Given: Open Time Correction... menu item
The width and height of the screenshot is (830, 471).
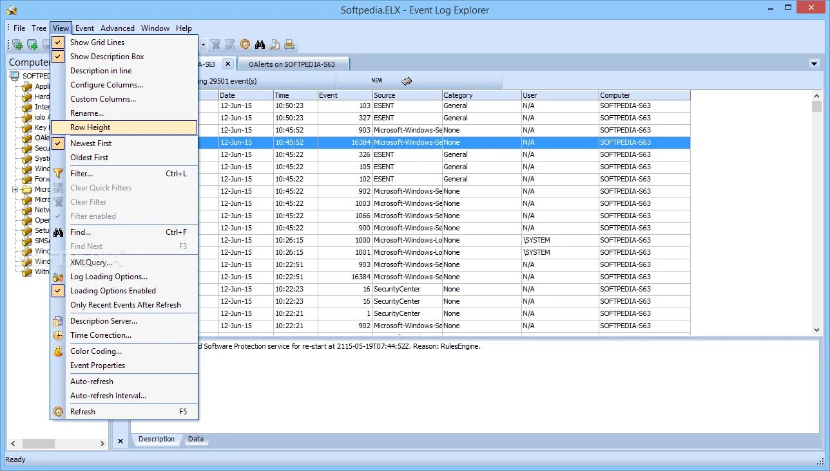Looking at the screenshot, I should (x=124, y=335).
